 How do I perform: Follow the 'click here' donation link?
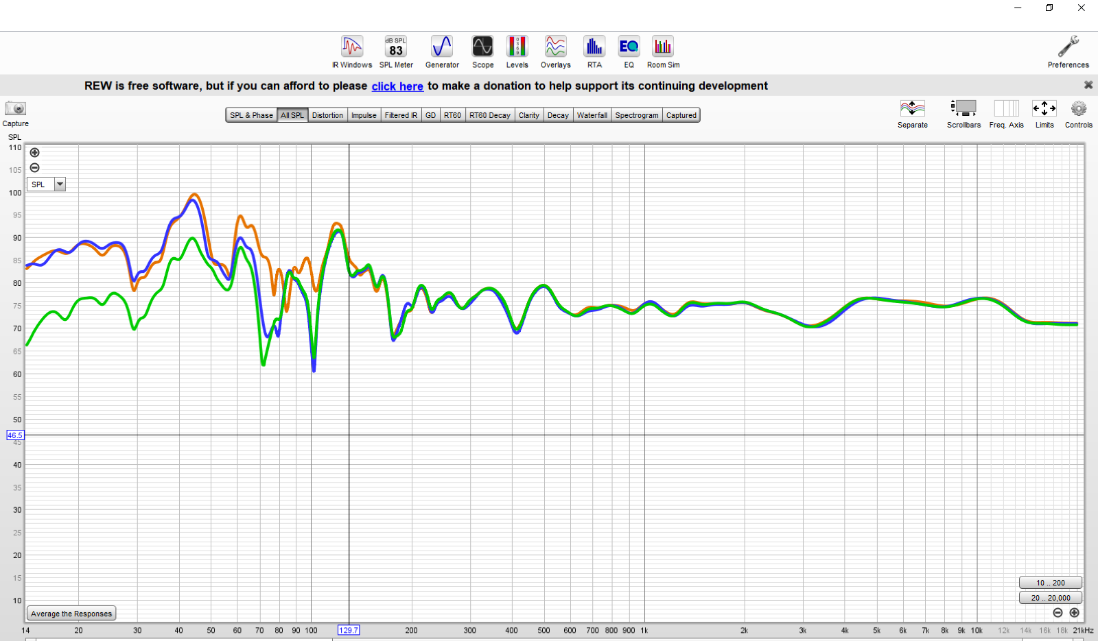click(x=397, y=86)
